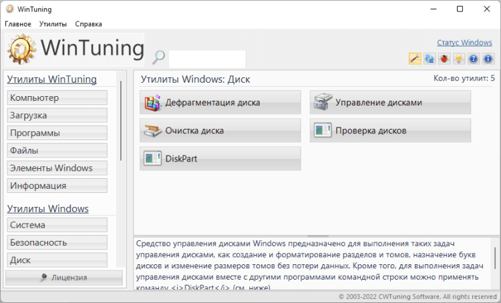Click the magnifying glass search icon

(x=158, y=57)
